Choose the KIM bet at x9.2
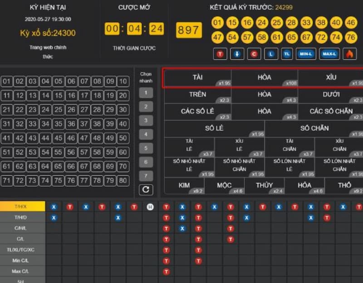 (x=184, y=186)
